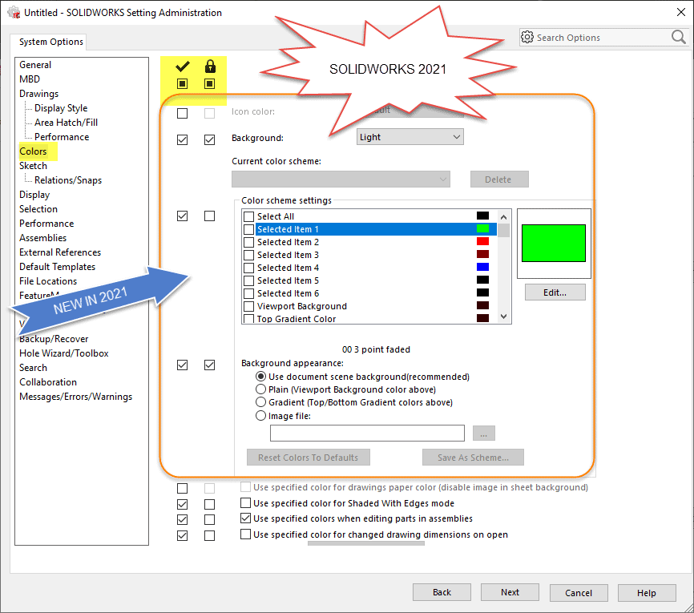
Task: Click Save As Scheme... button
Action: pos(473,458)
